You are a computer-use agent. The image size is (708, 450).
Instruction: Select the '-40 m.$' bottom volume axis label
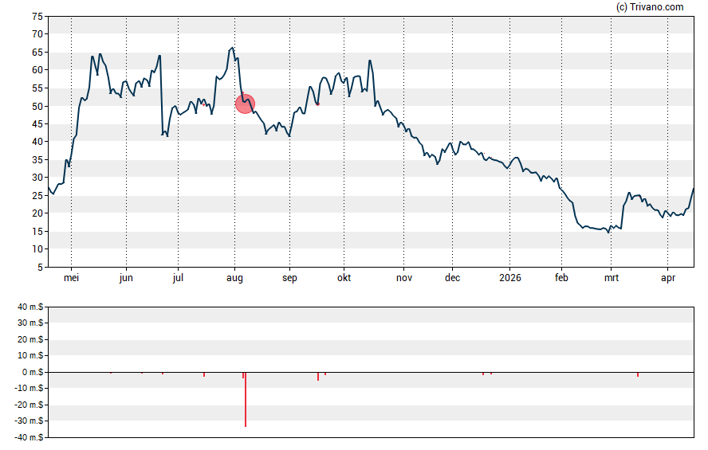point(27,437)
